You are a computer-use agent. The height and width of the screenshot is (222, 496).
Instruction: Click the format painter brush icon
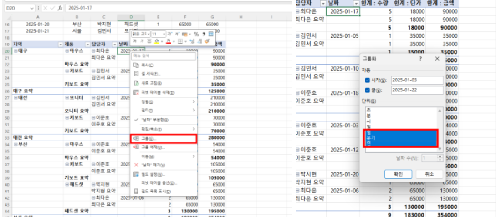(x=206, y=41)
